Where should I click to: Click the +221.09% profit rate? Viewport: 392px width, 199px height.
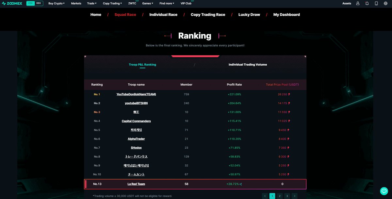(x=234, y=94)
